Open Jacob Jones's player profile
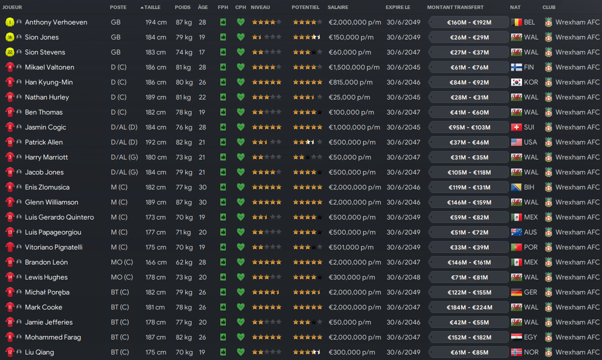This screenshot has height=360, width=602. click(44, 172)
